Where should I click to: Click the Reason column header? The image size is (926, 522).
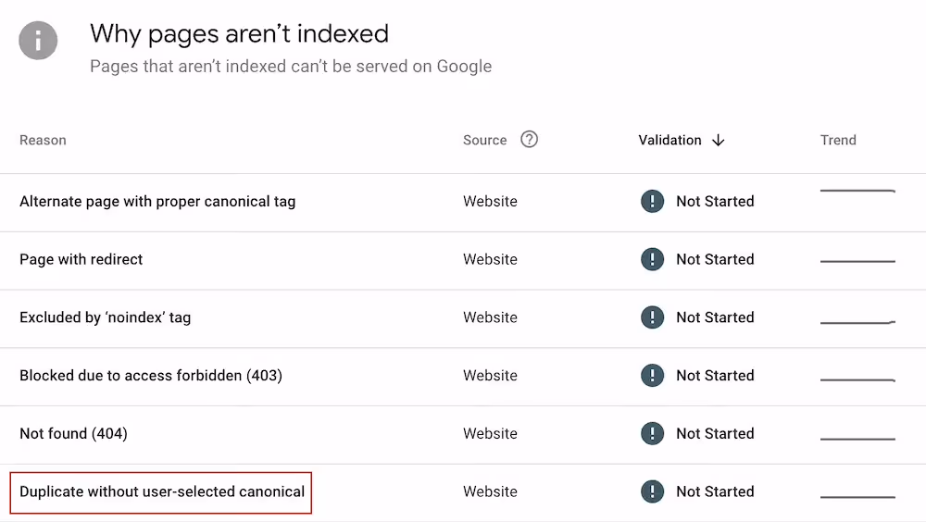[x=43, y=141]
